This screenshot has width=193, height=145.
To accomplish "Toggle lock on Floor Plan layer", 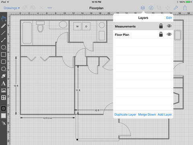I will (x=161, y=34).
